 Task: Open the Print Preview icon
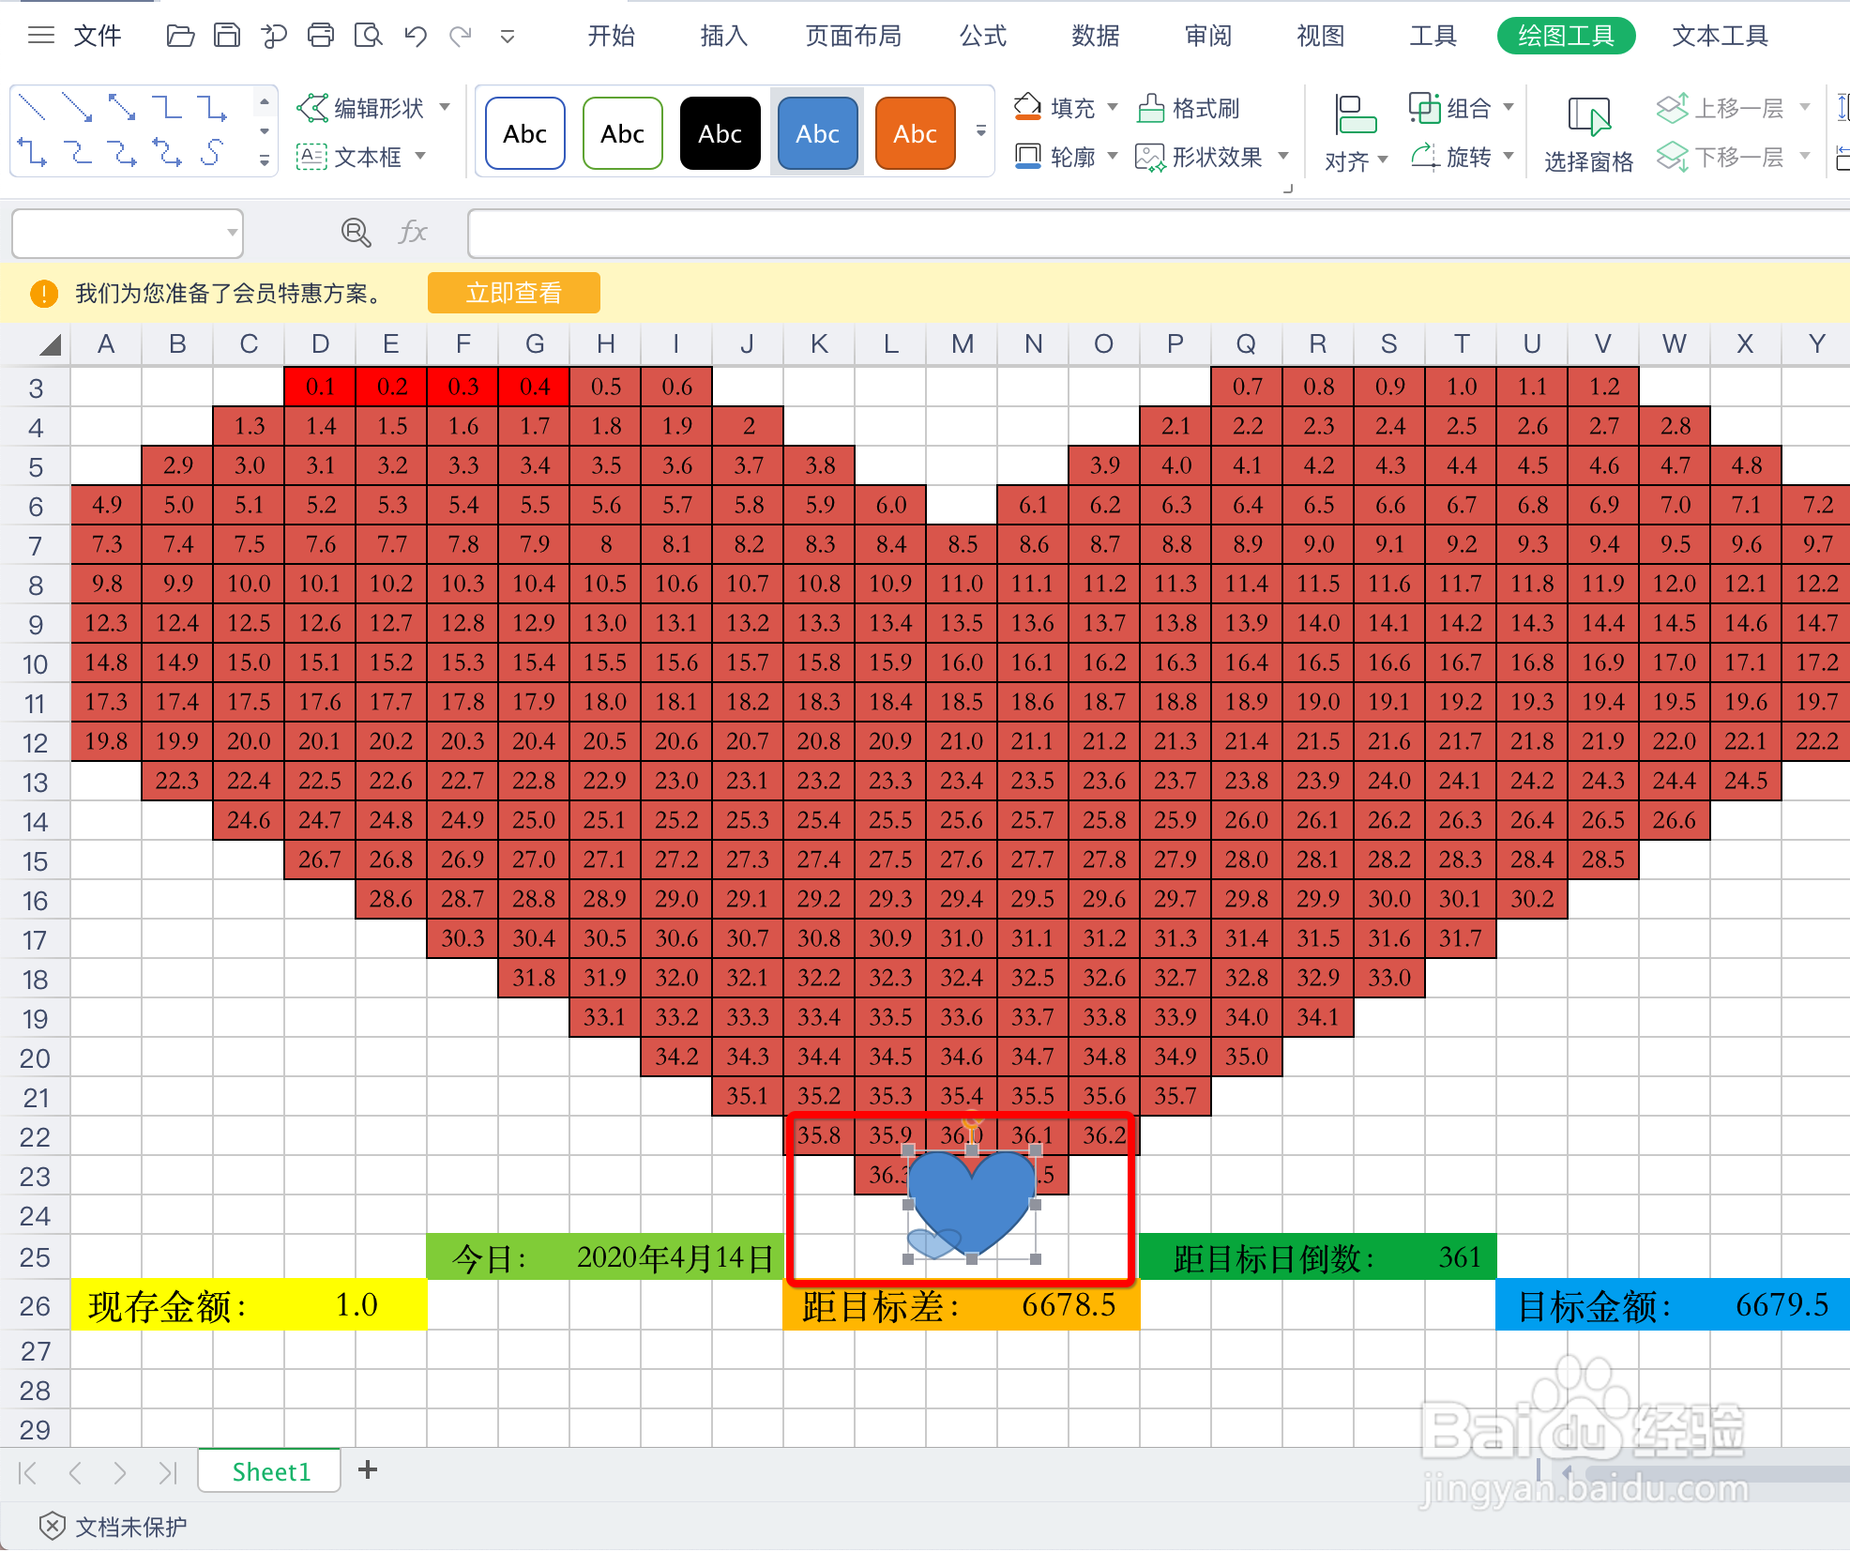(368, 36)
